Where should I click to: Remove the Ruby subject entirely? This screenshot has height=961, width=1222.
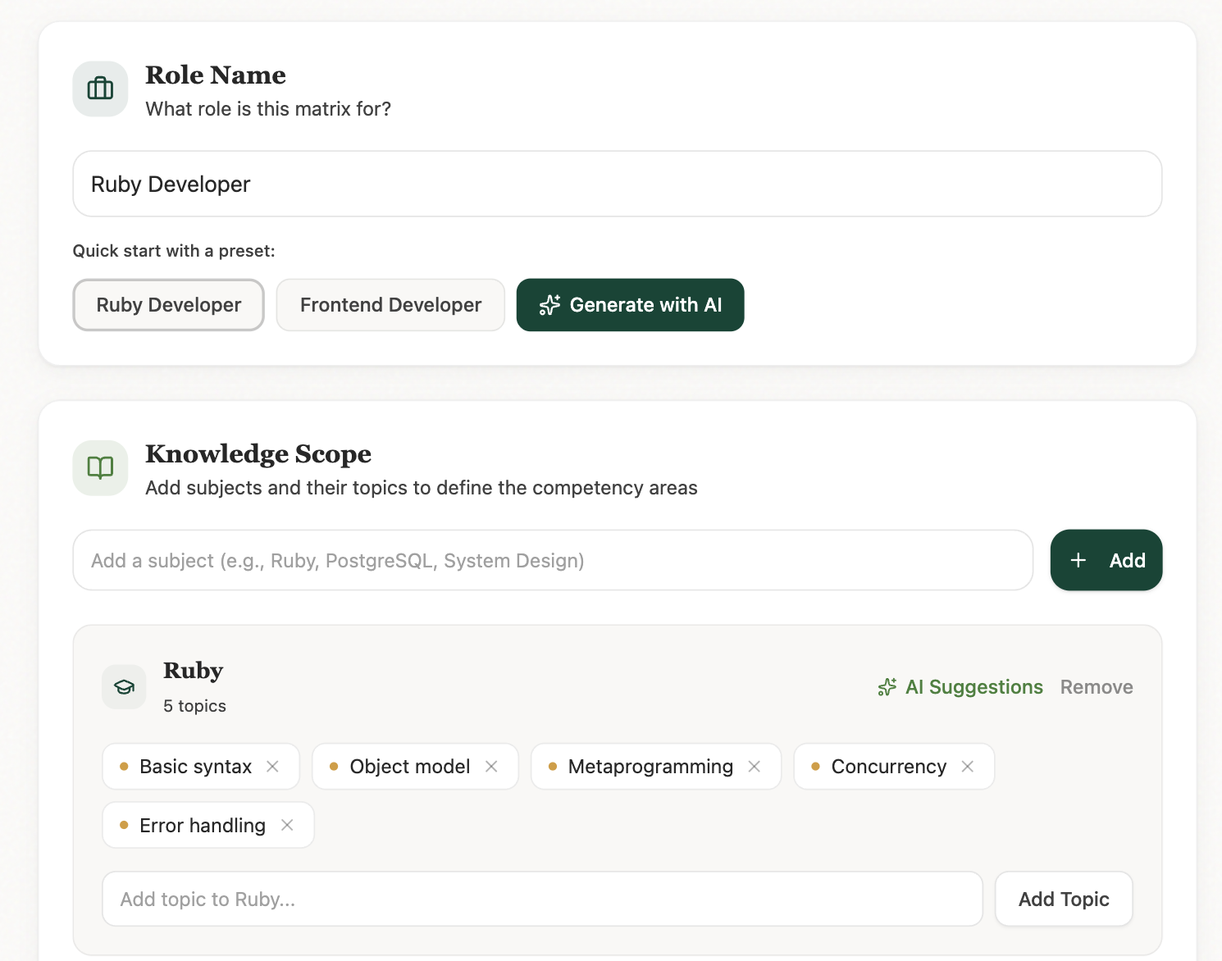click(x=1097, y=687)
